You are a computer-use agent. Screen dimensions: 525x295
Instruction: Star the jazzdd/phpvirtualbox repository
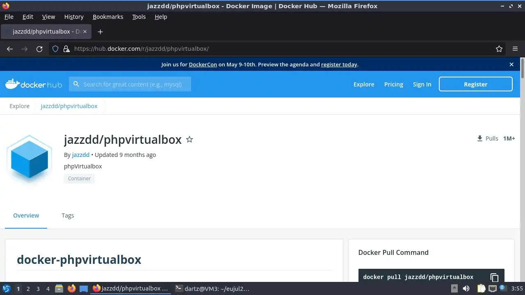coord(189,139)
